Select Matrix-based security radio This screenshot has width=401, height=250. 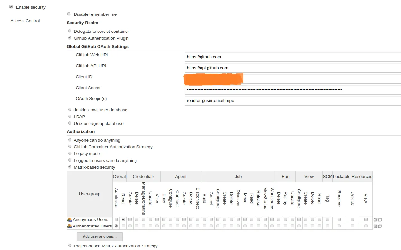coord(70,167)
